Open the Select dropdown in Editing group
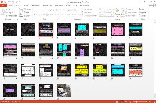The height and width of the screenshot is (103, 156). (142, 16)
